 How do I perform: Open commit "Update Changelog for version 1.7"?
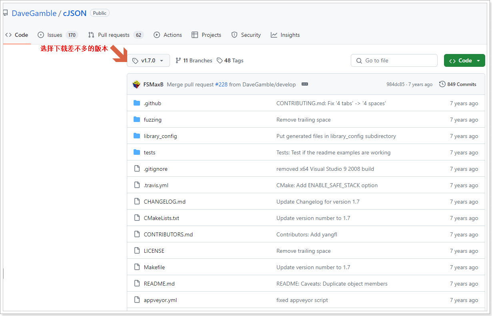(x=318, y=202)
